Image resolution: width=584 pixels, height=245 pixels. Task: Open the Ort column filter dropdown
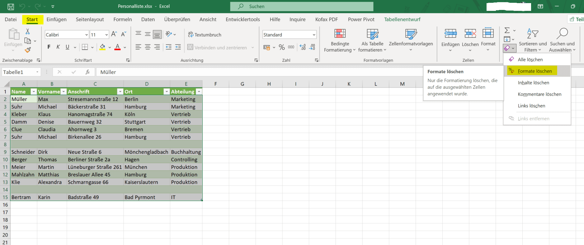pyautogui.click(x=167, y=92)
